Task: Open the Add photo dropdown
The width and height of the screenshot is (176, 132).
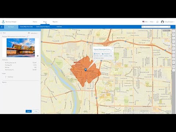Action: click(33, 33)
